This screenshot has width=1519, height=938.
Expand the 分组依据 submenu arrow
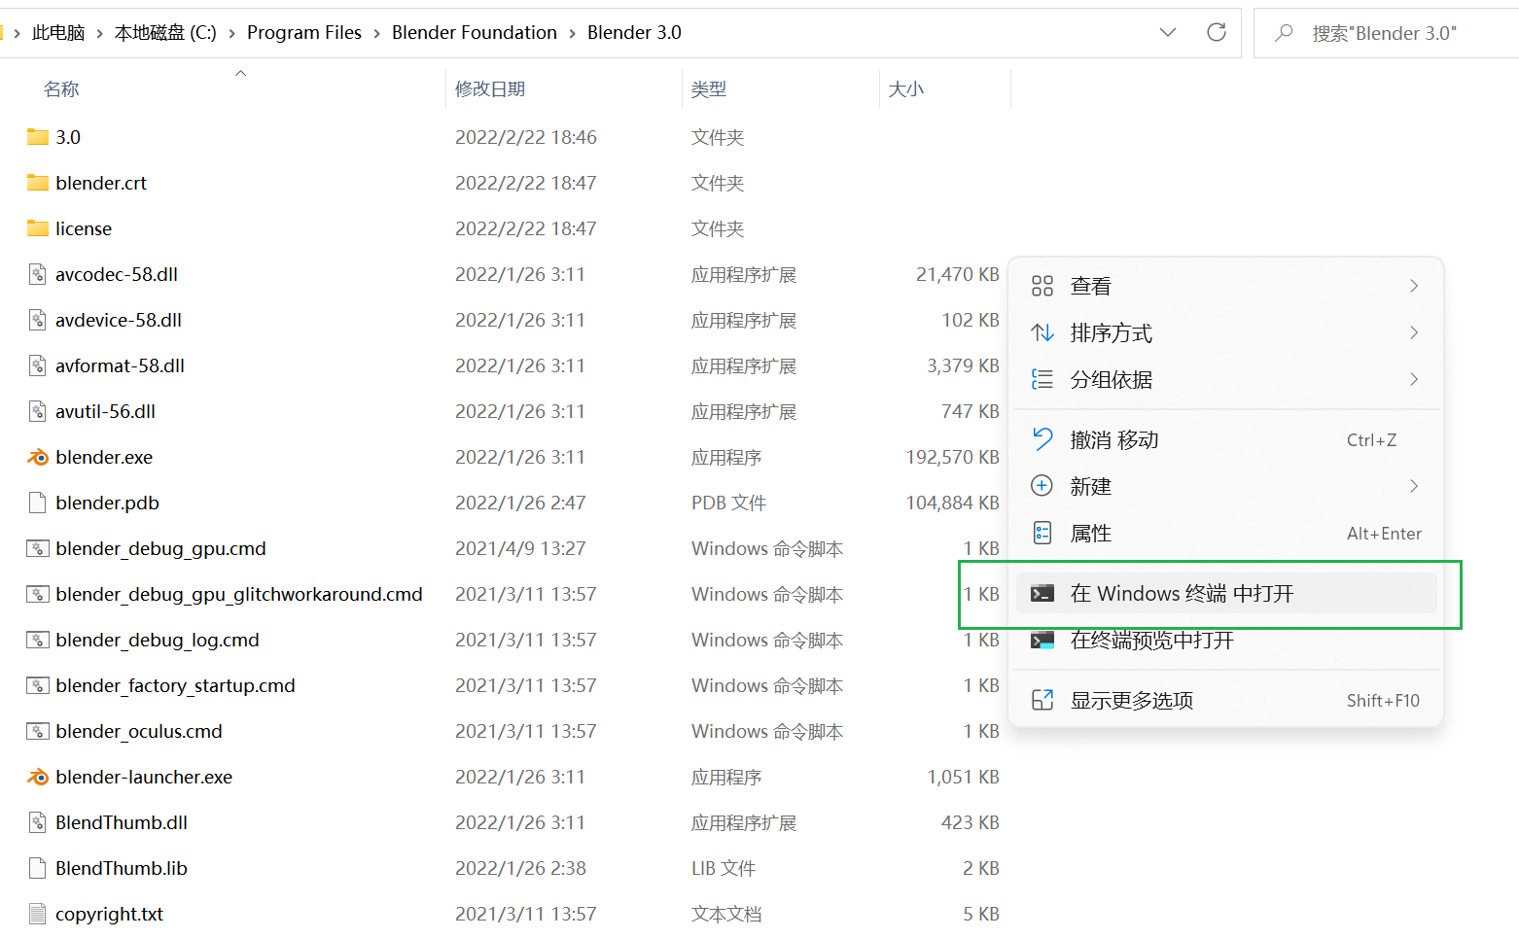1414,379
